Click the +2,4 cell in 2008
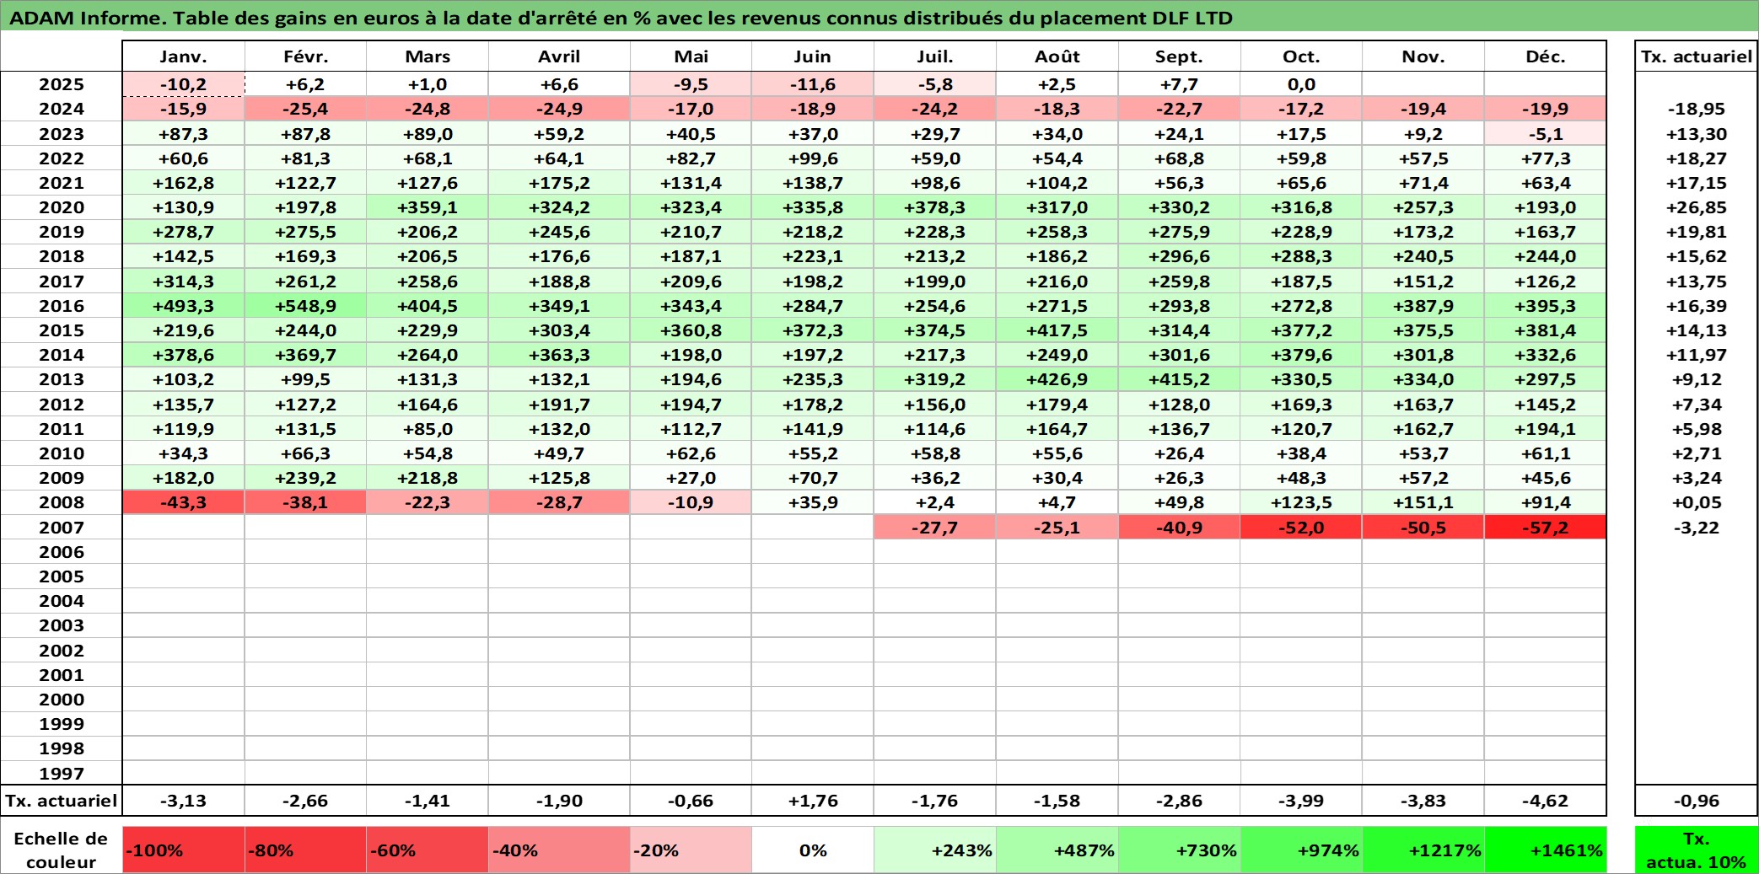The height and width of the screenshot is (874, 1759). point(934,502)
